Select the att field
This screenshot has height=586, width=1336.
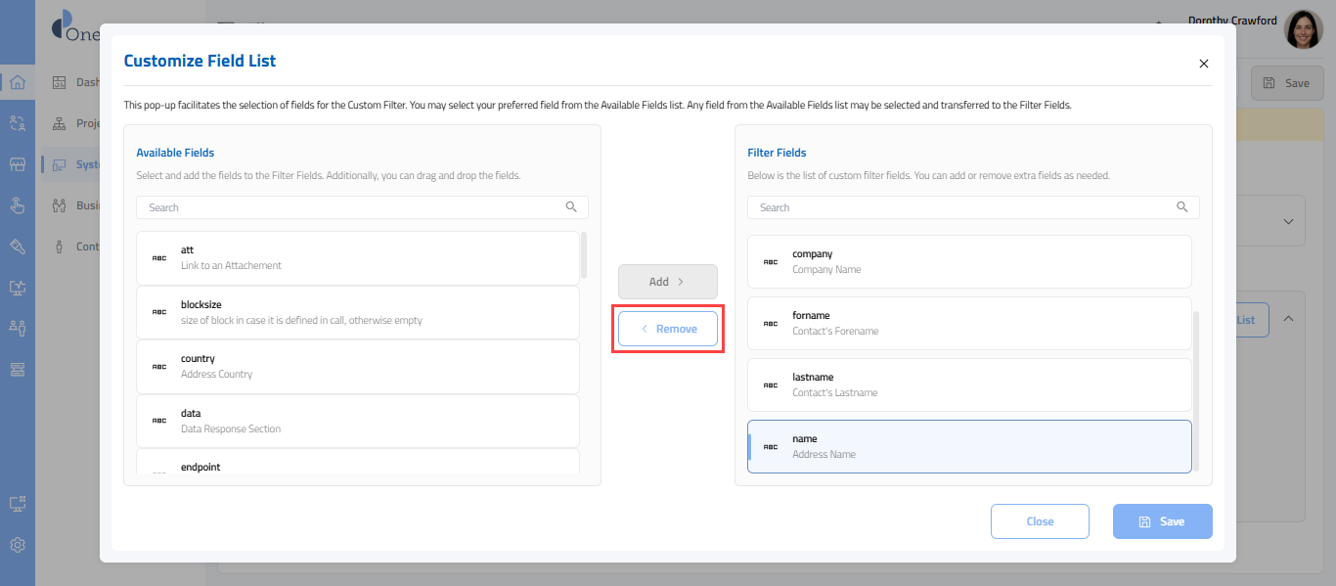tap(358, 258)
